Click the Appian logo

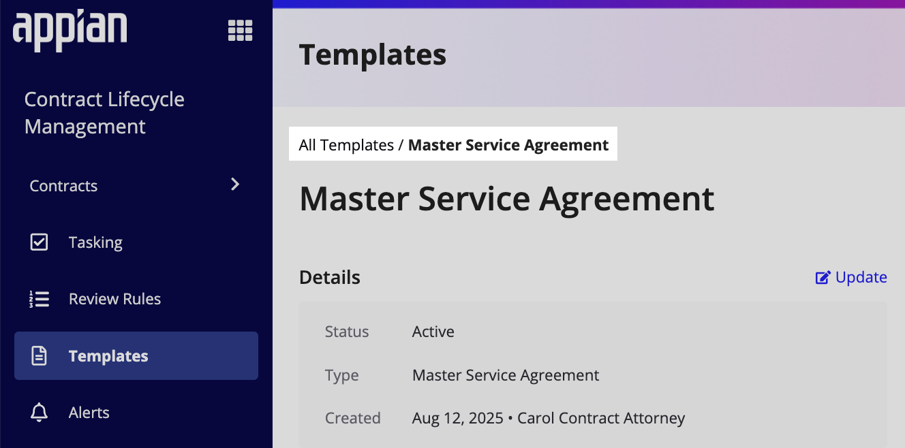[70, 31]
